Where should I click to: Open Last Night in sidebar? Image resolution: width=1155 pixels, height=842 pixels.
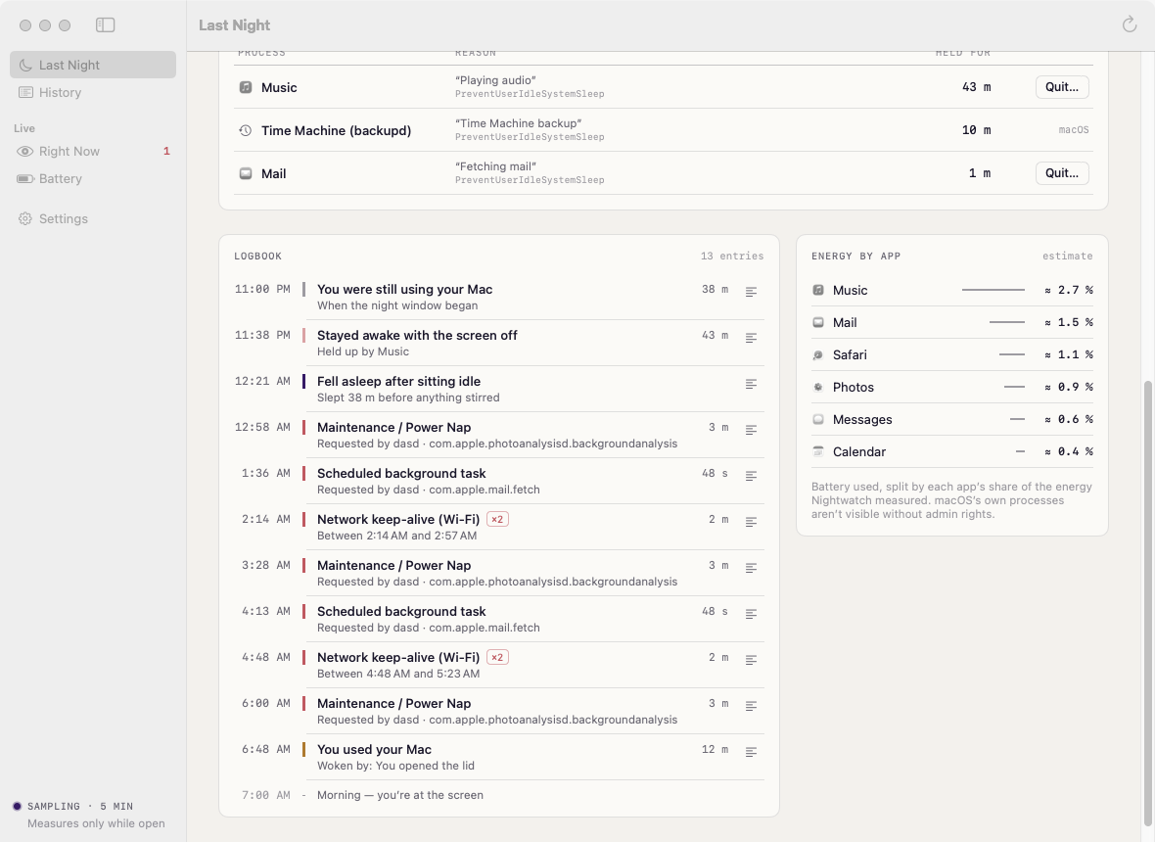(x=93, y=65)
